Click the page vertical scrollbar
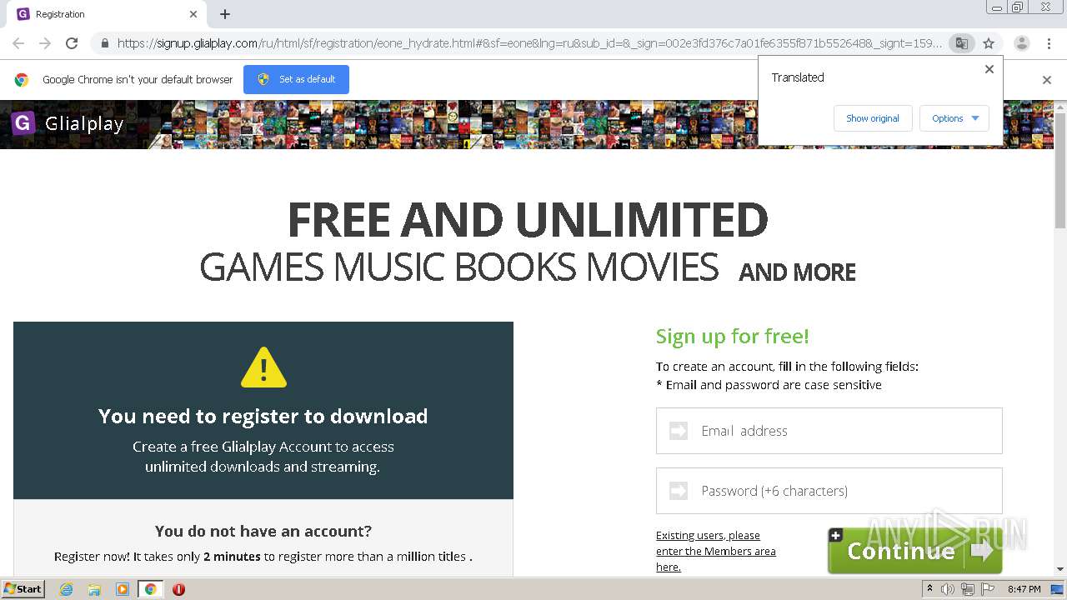 click(x=1060, y=171)
